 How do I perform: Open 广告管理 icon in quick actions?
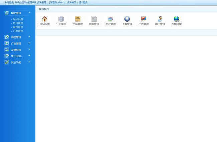144,19
